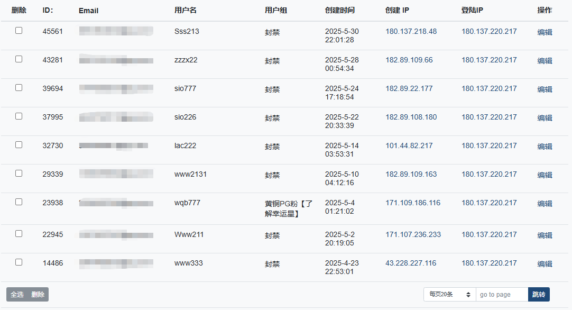
Task: Check the row checkbox for ID 23938
Action: 19,202
